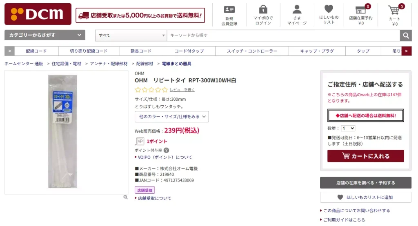The image size is (418, 226).
Task: Open the shopping cart icon
Action: [x=394, y=10]
